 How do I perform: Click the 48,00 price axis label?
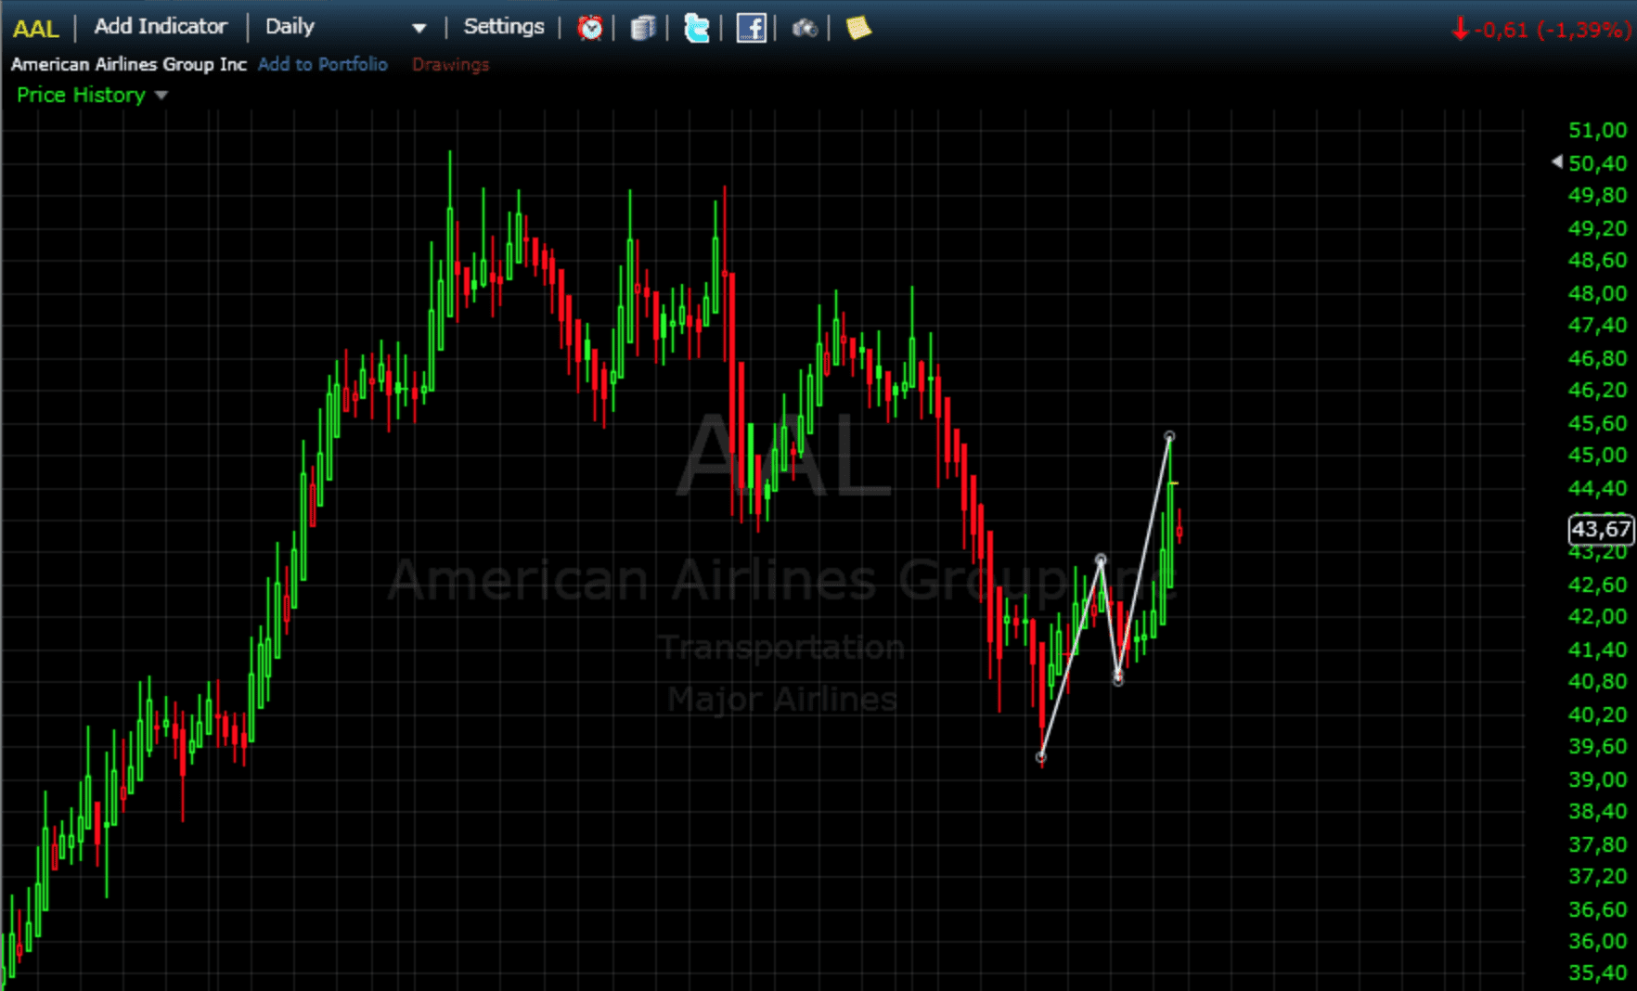1597,293
